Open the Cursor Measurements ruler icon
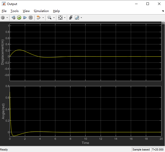165x152 pixels. (x=77, y=18)
